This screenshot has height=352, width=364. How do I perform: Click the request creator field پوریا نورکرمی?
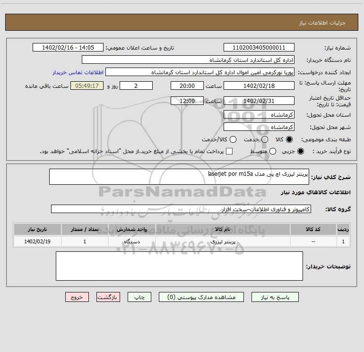tap(200, 72)
